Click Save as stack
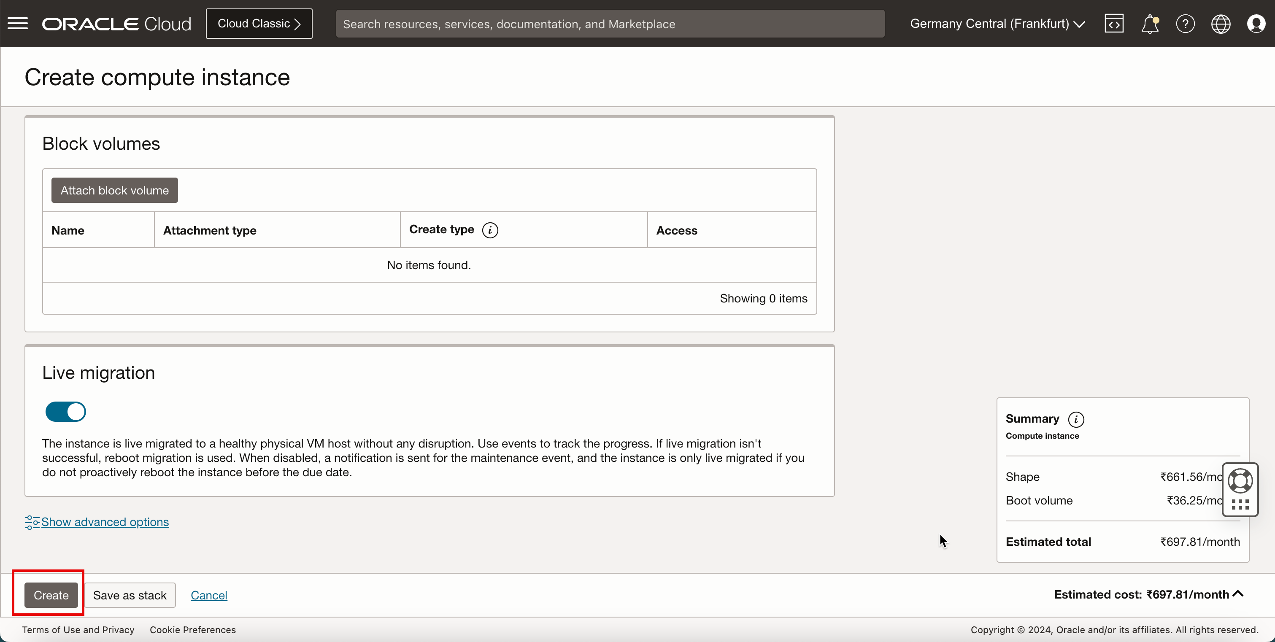 coord(130,595)
